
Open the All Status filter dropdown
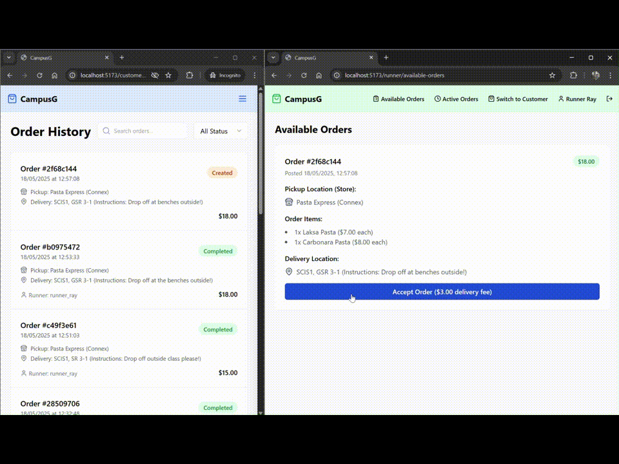(221, 131)
